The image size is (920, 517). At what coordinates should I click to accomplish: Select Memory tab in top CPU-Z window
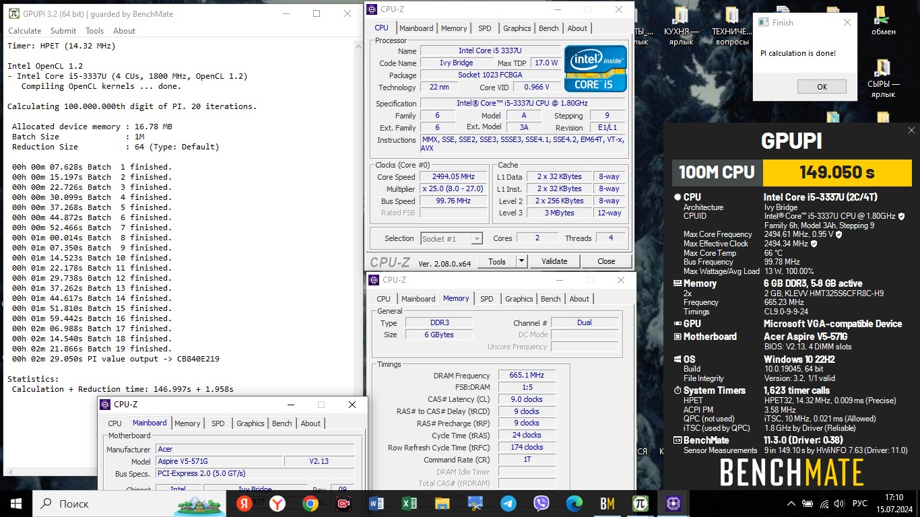click(x=454, y=28)
